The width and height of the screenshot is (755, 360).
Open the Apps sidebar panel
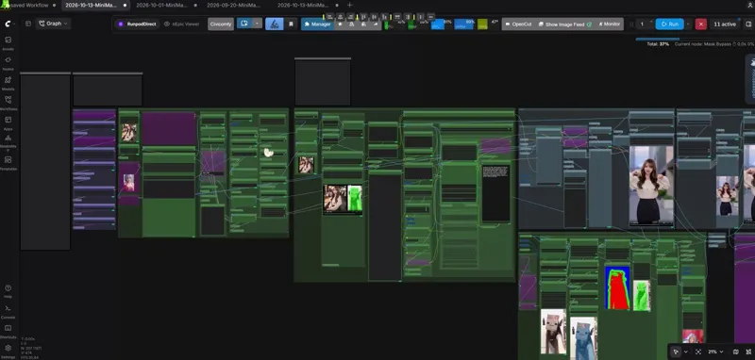point(8,123)
